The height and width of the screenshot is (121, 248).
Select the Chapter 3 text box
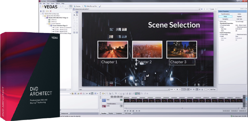pyautogui.click(x=182, y=62)
